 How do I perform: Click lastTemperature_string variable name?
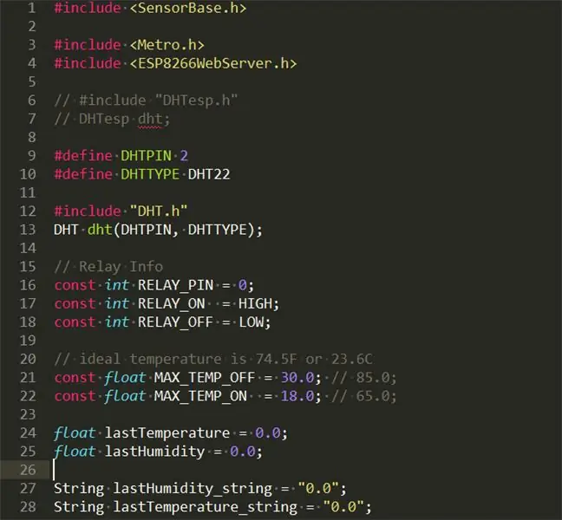pos(205,508)
